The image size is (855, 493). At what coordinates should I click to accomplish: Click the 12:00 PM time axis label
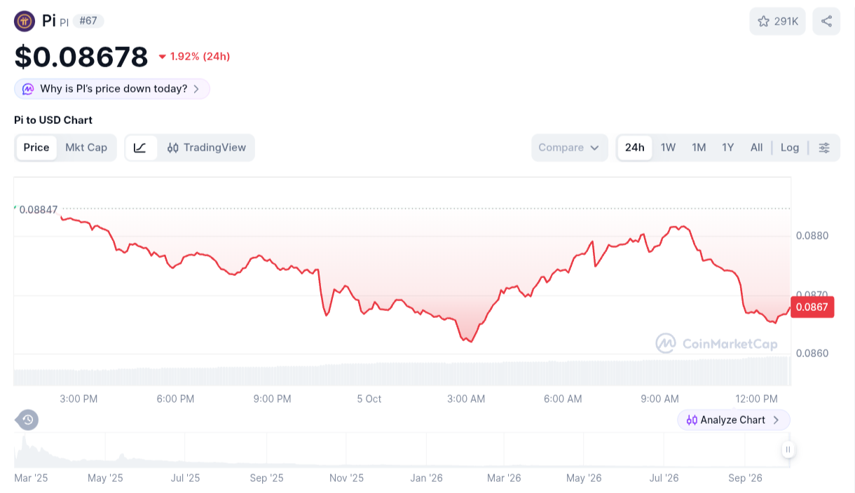[756, 399]
